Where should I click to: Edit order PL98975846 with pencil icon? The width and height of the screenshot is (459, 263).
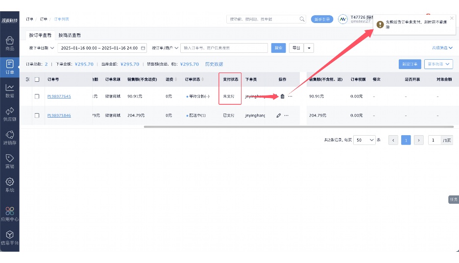coord(278,116)
